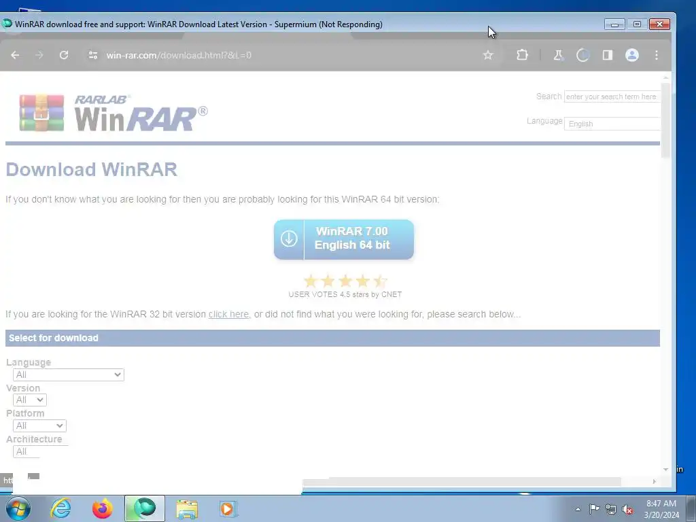This screenshot has height=522, width=696.
Task: Open the Windows Start menu
Action: (18, 508)
